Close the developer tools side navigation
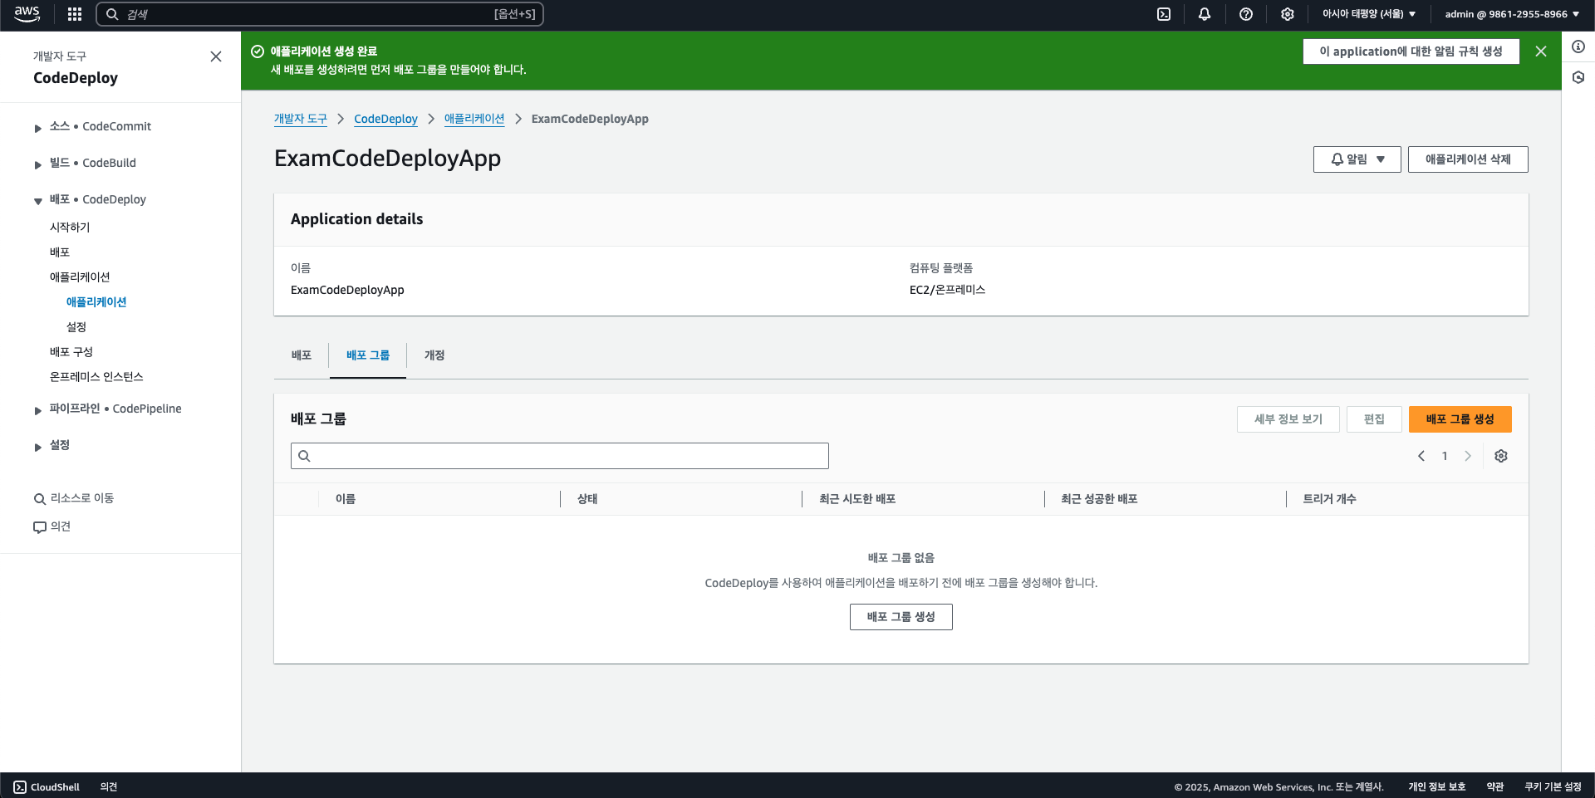The image size is (1595, 798). [216, 56]
